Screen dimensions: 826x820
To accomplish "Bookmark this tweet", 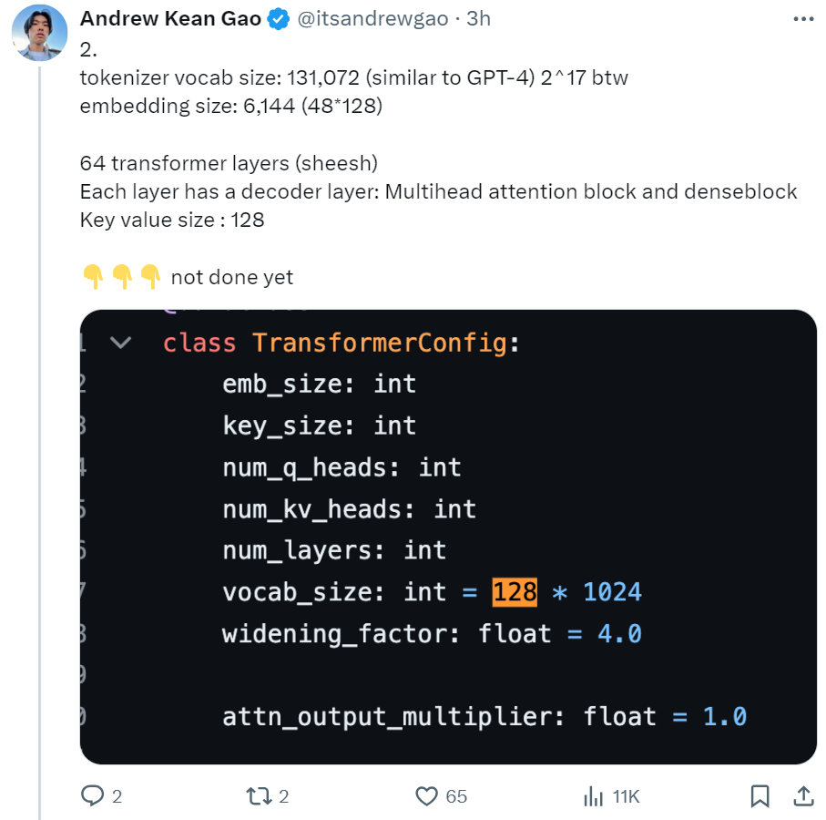I will pos(760,796).
